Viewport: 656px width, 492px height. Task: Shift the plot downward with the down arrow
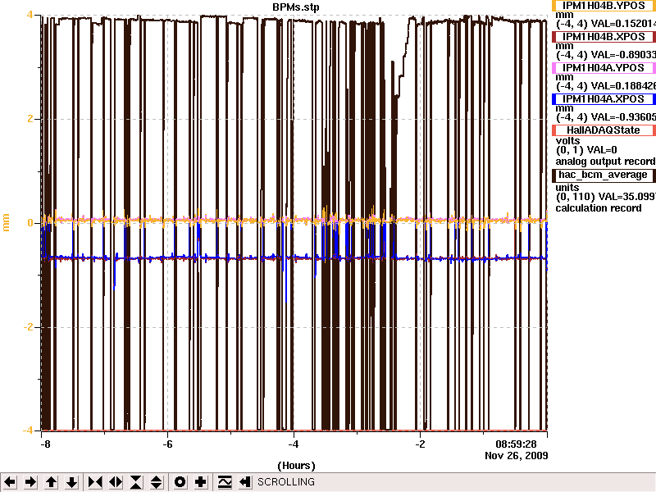coord(72,482)
